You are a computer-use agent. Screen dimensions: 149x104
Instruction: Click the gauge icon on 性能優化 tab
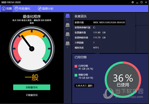click(17, 9)
